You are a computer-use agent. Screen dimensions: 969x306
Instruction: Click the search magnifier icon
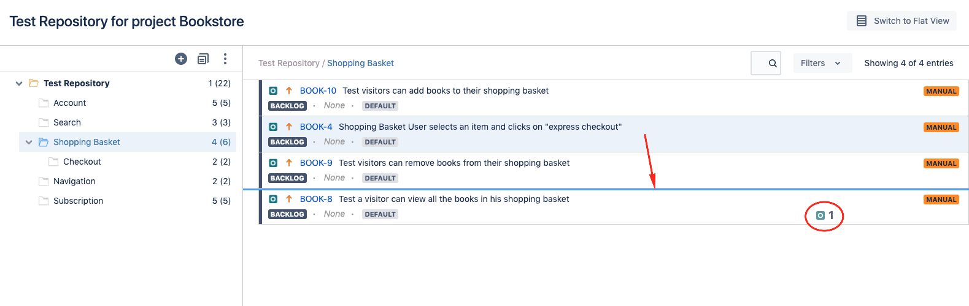pyautogui.click(x=773, y=63)
